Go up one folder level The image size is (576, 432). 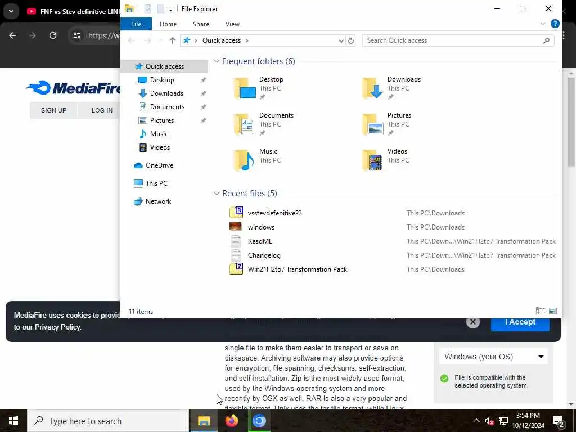click(172, 40)
